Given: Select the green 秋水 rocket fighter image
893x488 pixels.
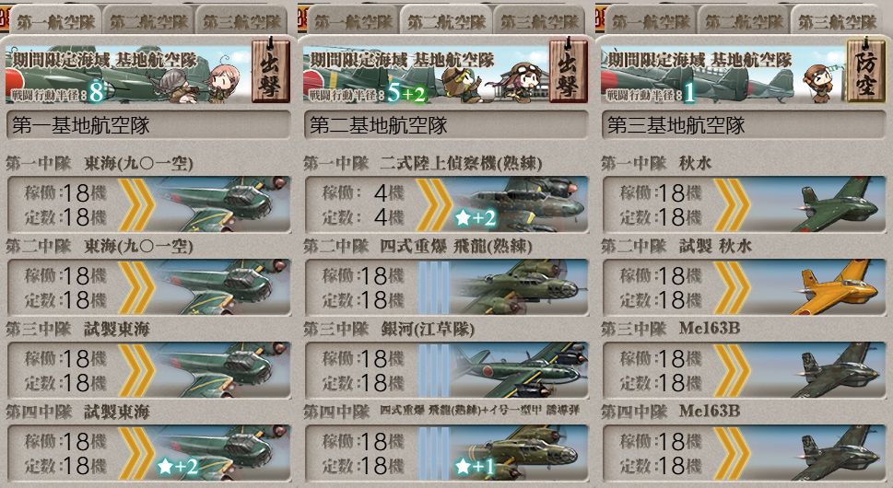Looking at the screenshot, I should (839, 204).
